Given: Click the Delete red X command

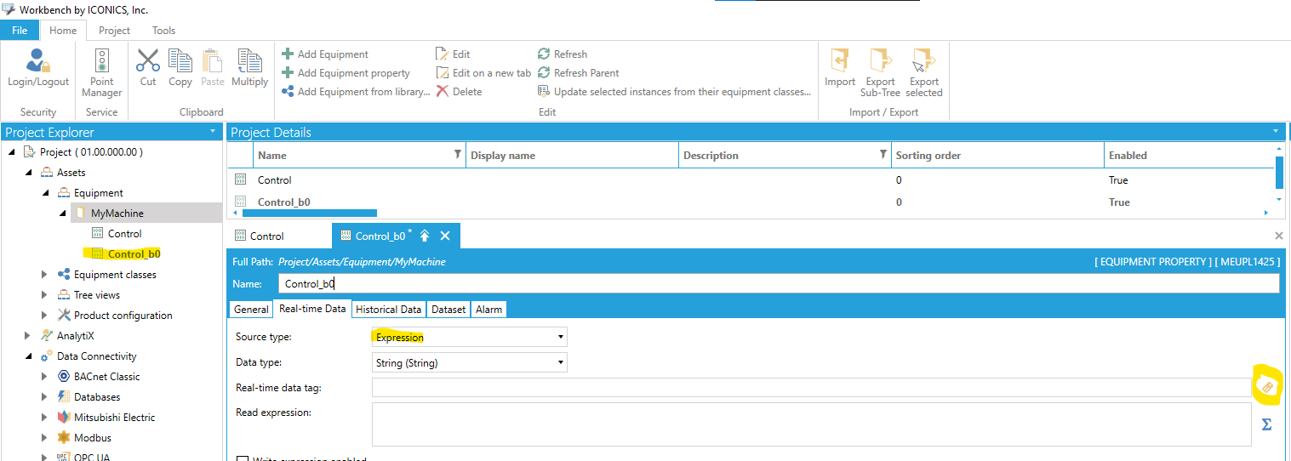Looking at the screenshot, I should coord(459,92).
